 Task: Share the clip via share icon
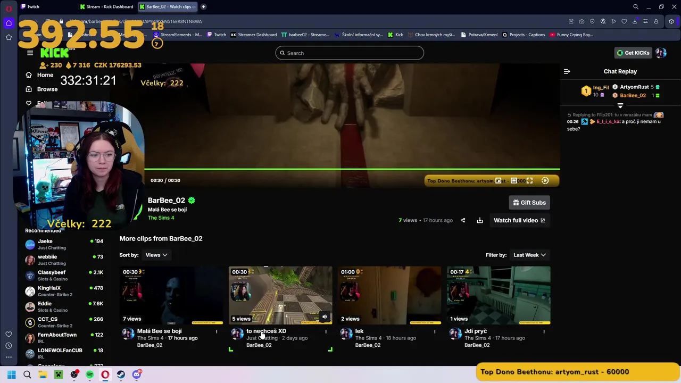point(463,220)
